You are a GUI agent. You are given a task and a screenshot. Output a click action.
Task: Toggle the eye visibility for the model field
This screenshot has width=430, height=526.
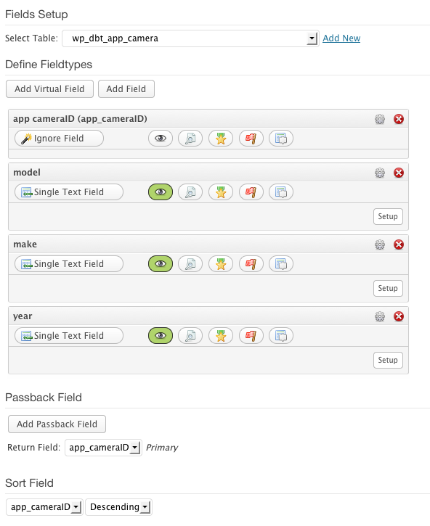pyautogui.click(x=161, y=192)
